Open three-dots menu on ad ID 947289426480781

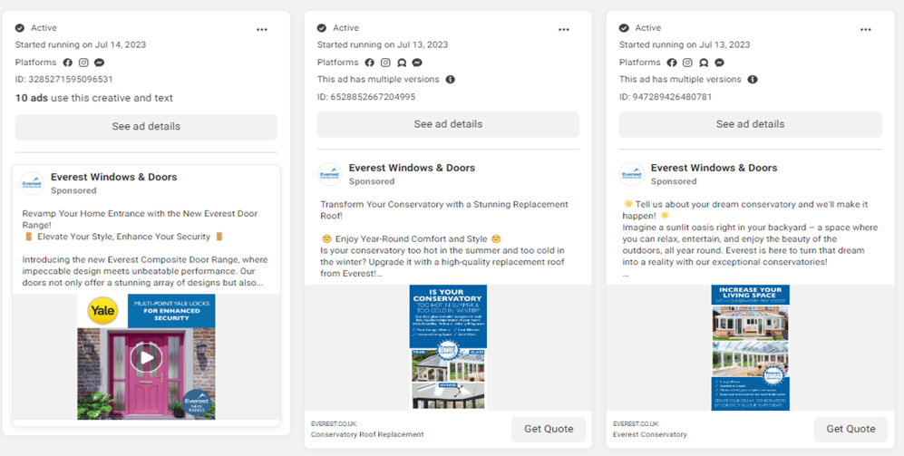866,29
